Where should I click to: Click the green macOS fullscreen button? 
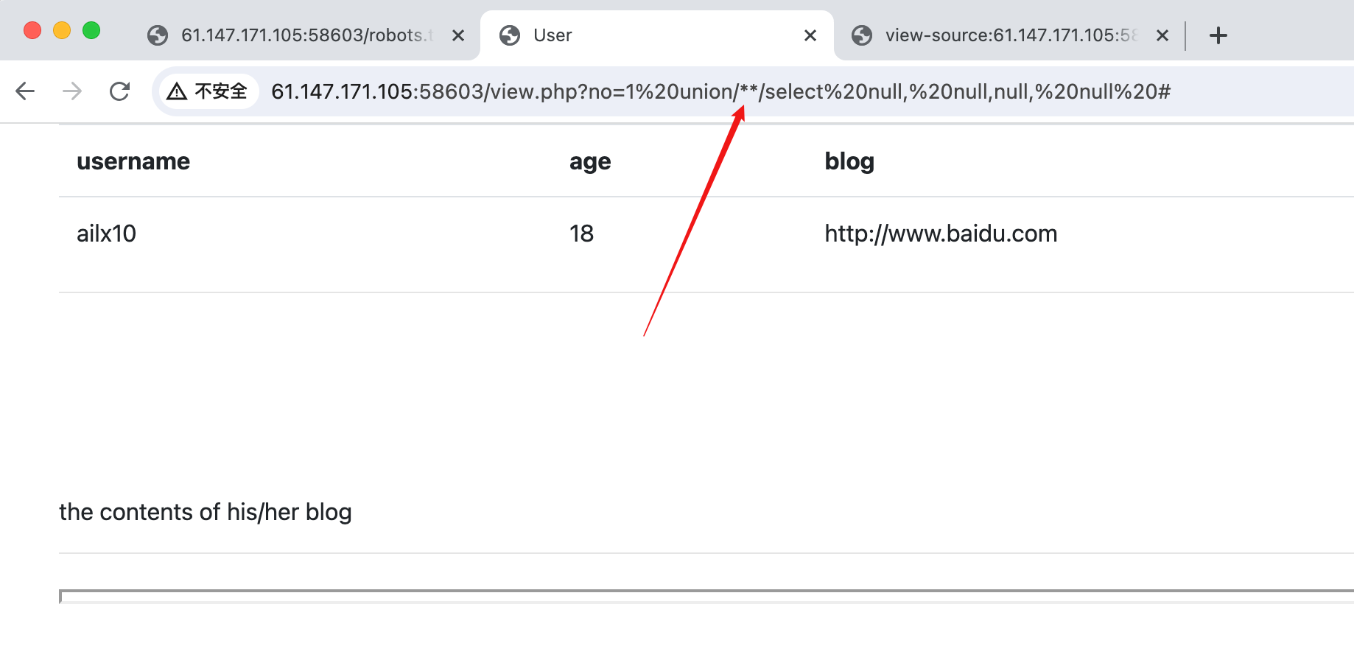pyautogui.click(x=91, y=30)
